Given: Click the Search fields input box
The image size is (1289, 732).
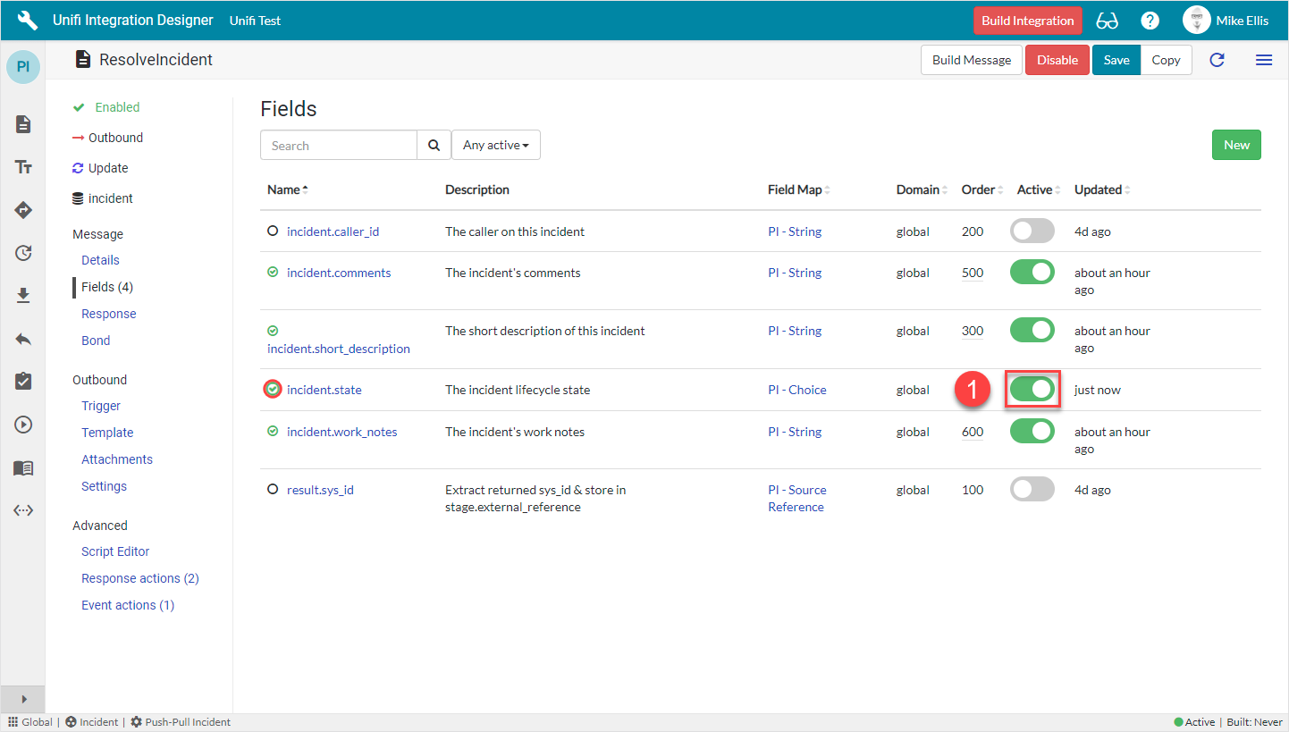Looking at the screenshot, I should point(339,145).
